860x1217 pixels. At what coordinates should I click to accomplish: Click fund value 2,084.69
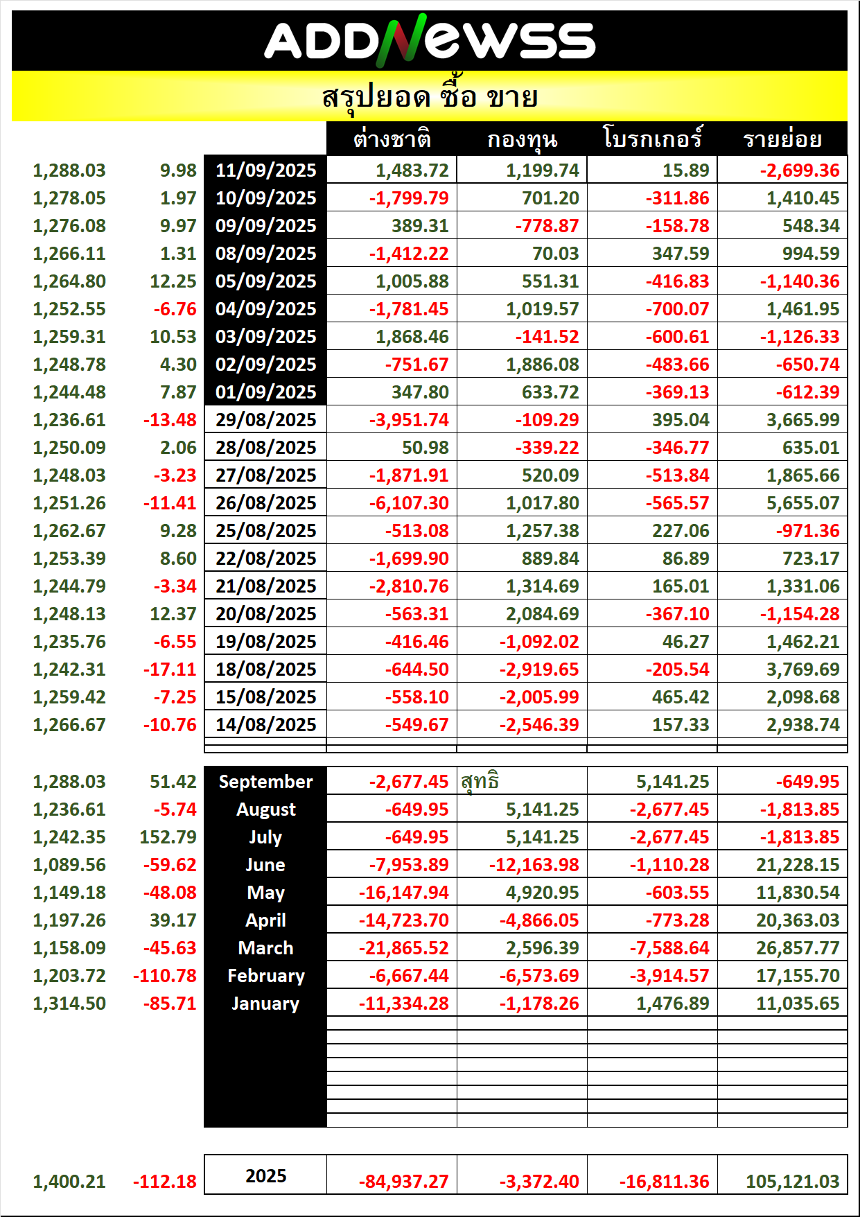coord(542,613)
